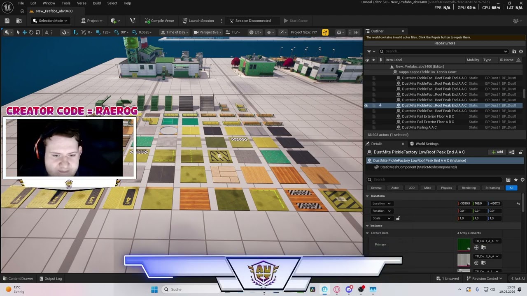This screenshot has width=527, height=296.
Task: Activate the Rotate gizmo tool
Action: pyautogui.click(x=31, y=32)
